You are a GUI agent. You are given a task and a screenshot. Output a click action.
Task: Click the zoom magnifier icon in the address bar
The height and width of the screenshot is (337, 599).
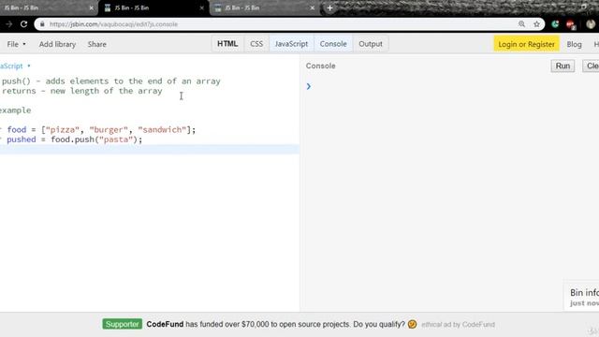(x=522, y=24)
